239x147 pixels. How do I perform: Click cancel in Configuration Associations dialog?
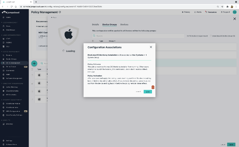click(138, 92)
